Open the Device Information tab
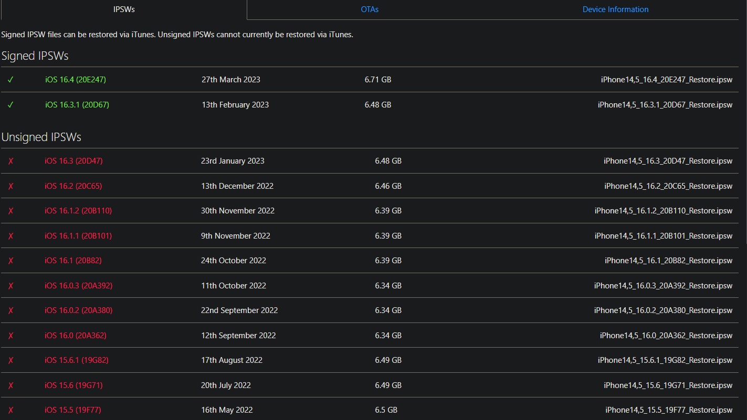Screen dimensions: 747x420 tap(615, 9)
